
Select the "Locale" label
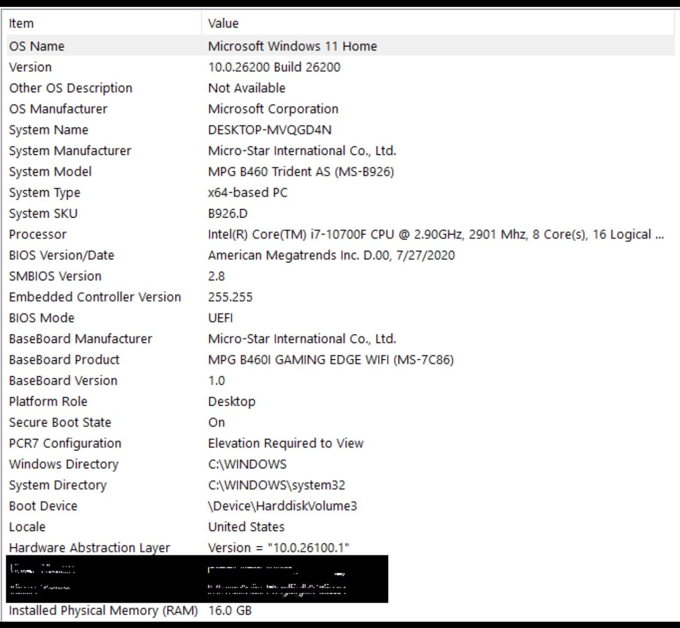[27, 527]
